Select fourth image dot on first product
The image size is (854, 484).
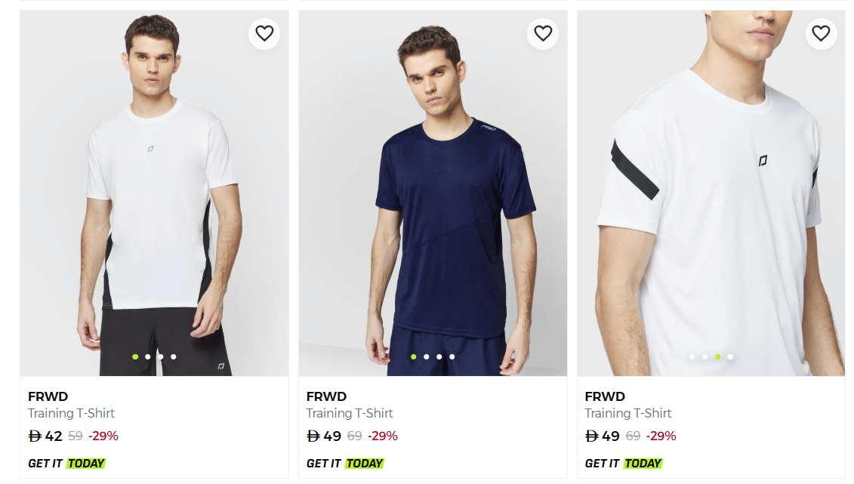tap(174, 356)
